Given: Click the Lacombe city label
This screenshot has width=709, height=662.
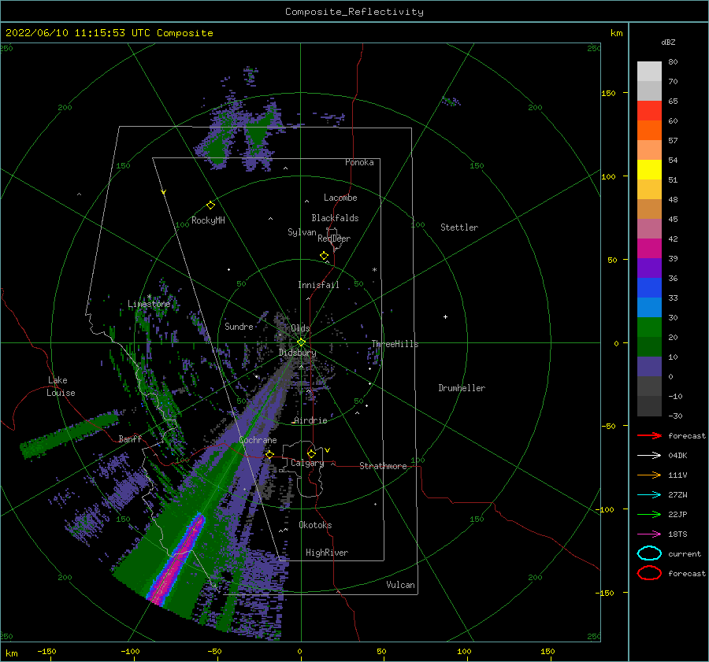Looking at the screenshot, I should 340,198.
